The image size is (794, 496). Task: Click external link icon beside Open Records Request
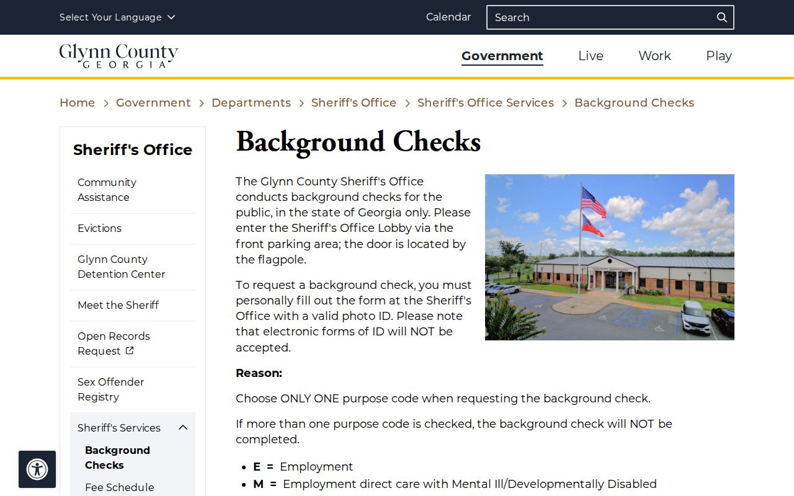click(x=130, y=350)
